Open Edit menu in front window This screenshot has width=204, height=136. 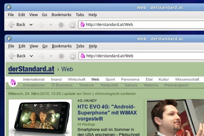(22, 46)
